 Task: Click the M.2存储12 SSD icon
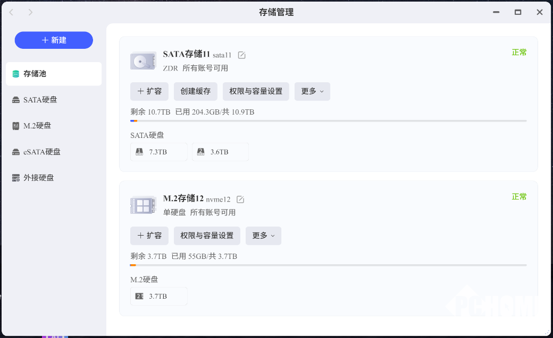click(x=143, y=205)
